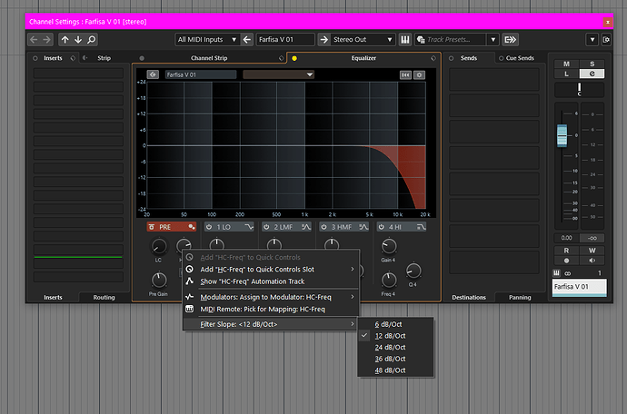The image size is (627, 414).
Task: Switch to the Strip tab
Action: tap(104, 58)
